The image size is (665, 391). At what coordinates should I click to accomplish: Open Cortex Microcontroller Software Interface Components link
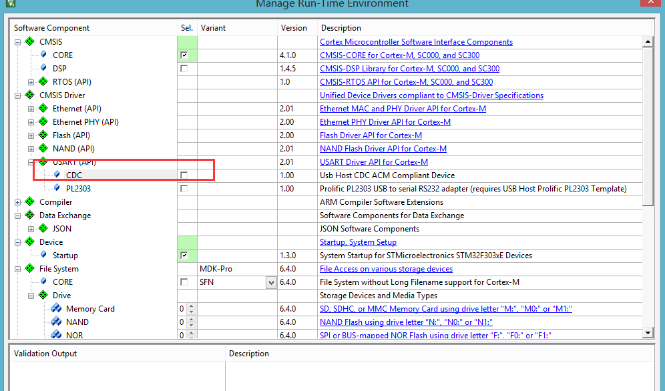click(416, 42)
